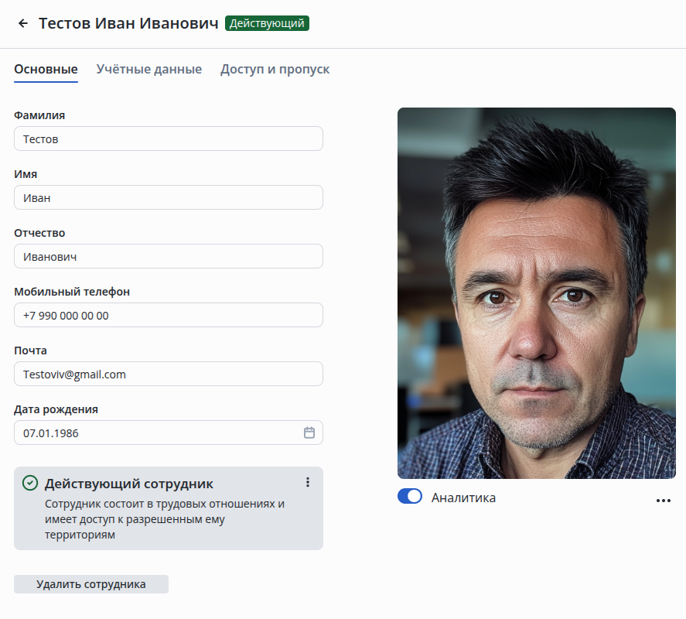The width and height of the screenshot is (686, 619).
Task: Select the Отчество input field
Action: tap(168, 256)
